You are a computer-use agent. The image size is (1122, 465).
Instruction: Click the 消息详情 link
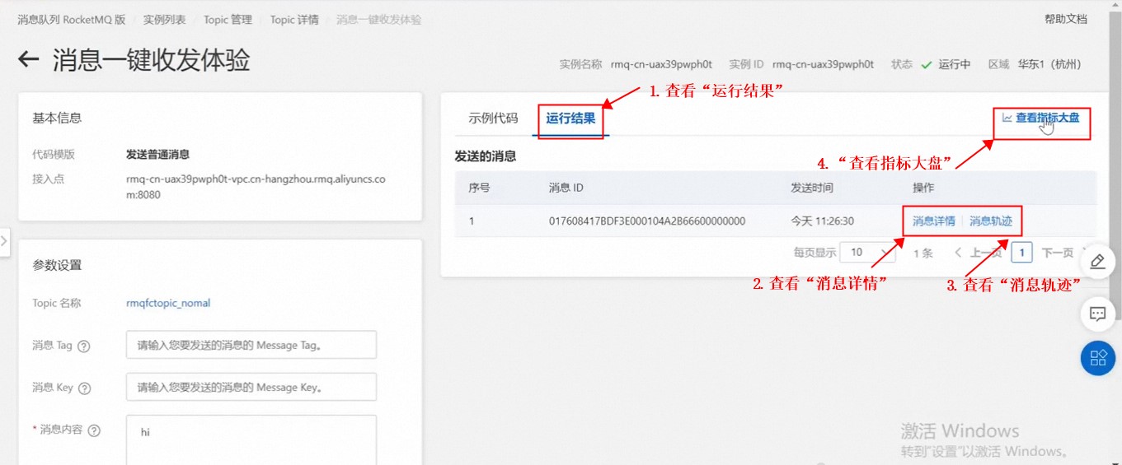(933, 221)
